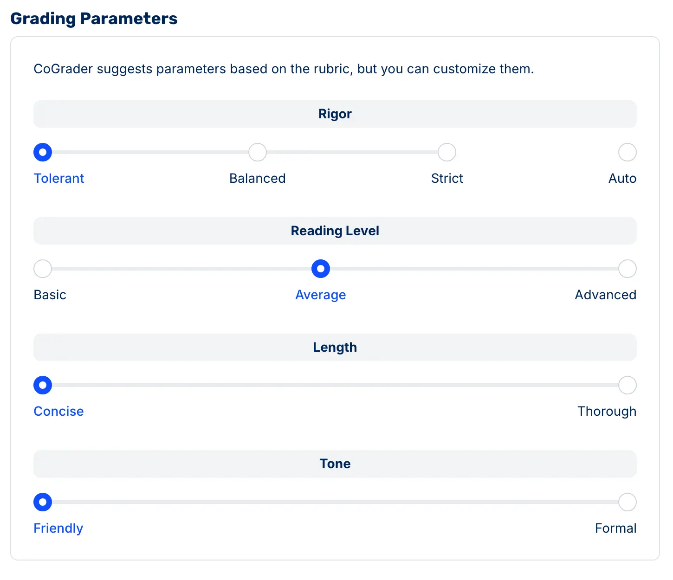Viewport: 673px width, 580px height.
Task: Click the Formal label under Tone
Action: [615, 528]
